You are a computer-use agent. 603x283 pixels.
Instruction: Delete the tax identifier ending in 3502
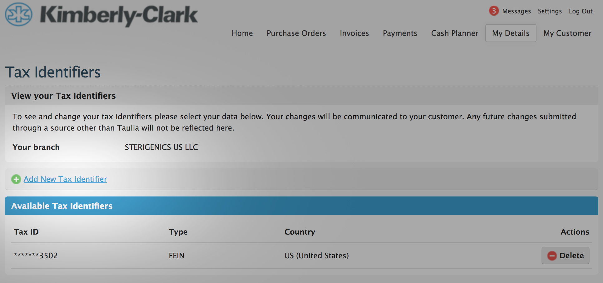click(x=565, y=256)
